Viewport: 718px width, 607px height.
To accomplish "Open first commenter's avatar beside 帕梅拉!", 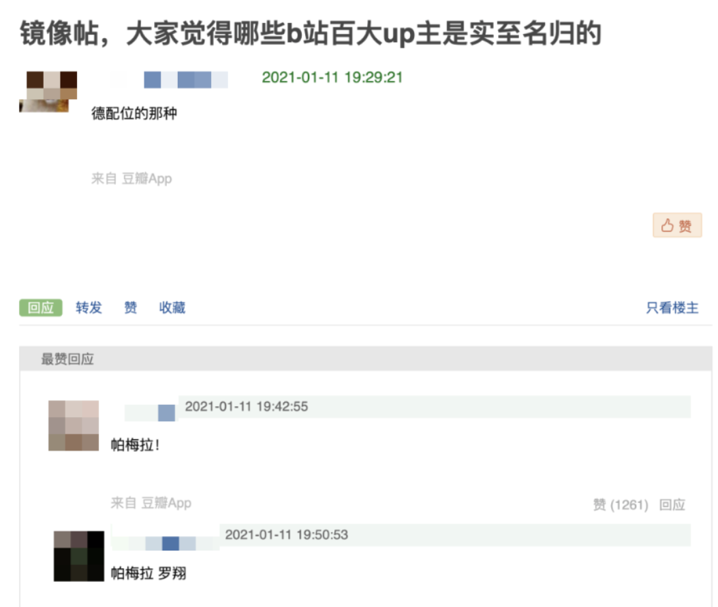I will 74,425.
